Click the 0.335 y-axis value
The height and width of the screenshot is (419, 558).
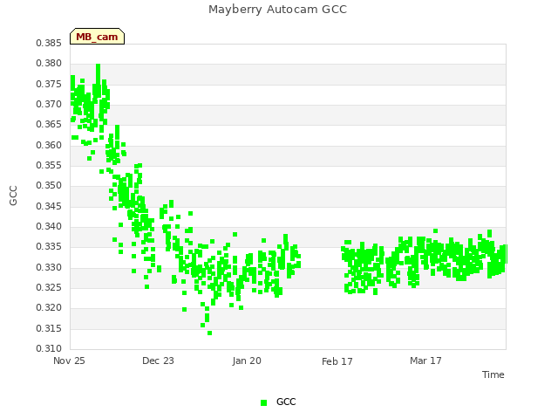click(x=49, y=246)
